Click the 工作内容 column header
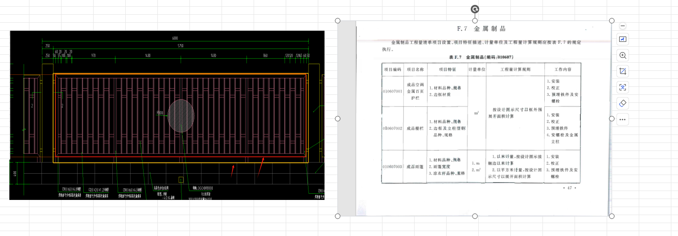 tap(563, 69)
